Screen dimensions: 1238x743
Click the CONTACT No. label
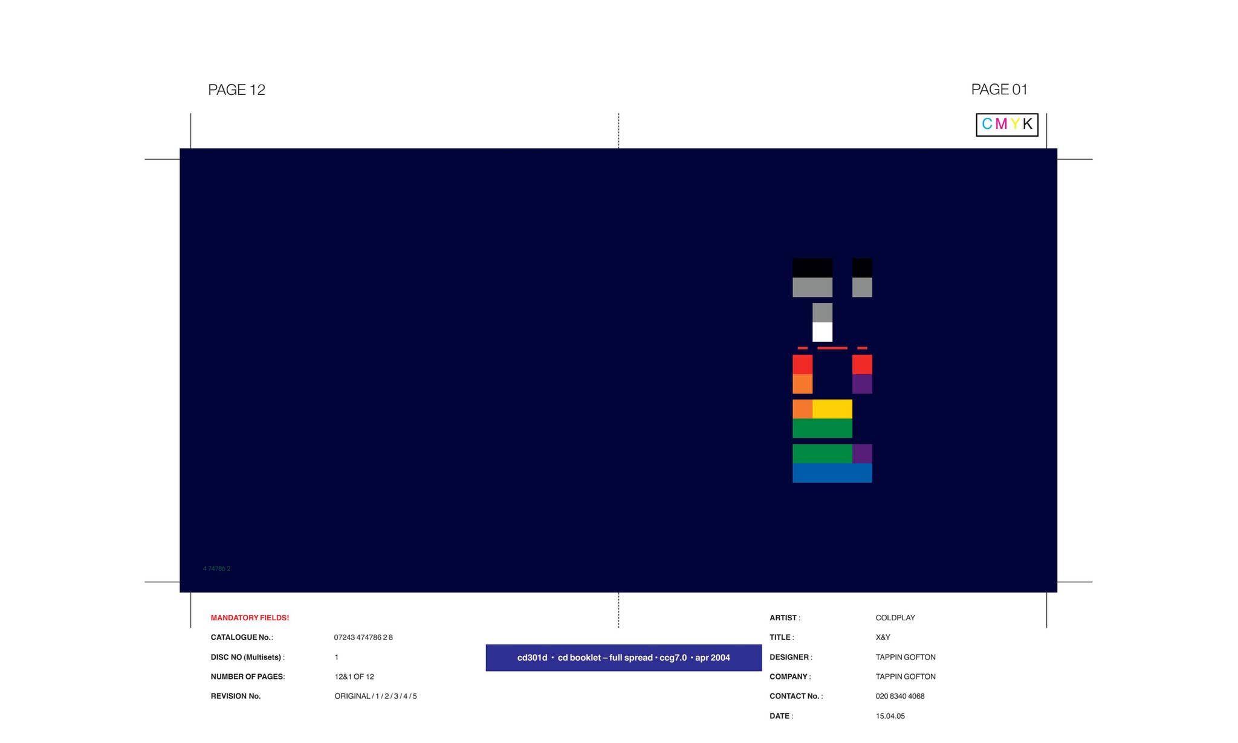[x=796, y=696]
